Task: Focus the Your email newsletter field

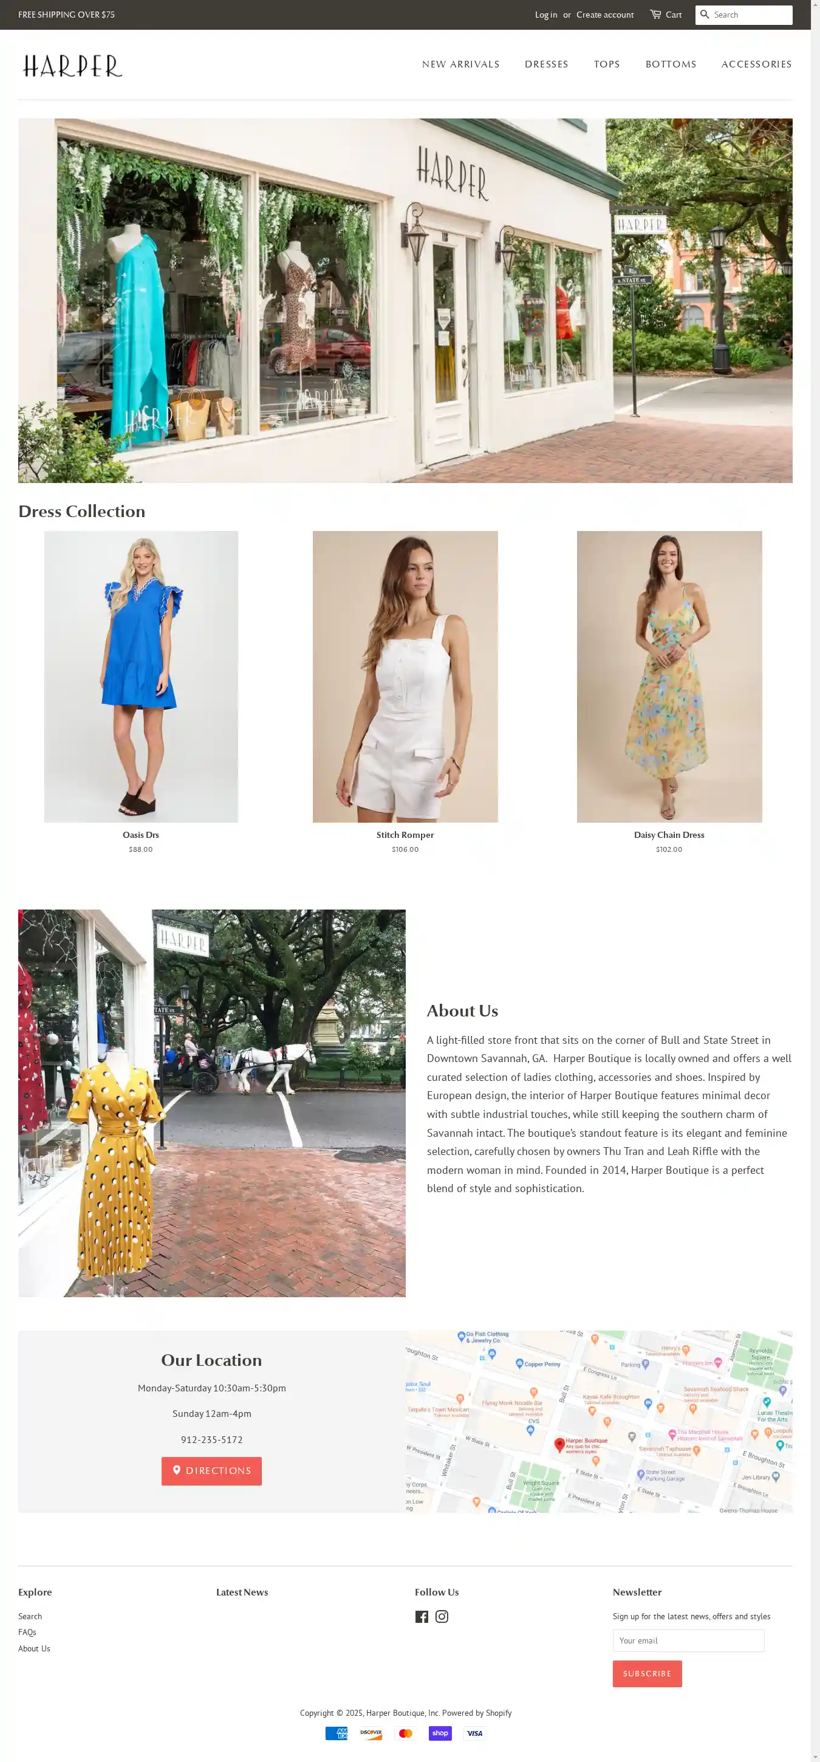Action: coord(688,1640)
